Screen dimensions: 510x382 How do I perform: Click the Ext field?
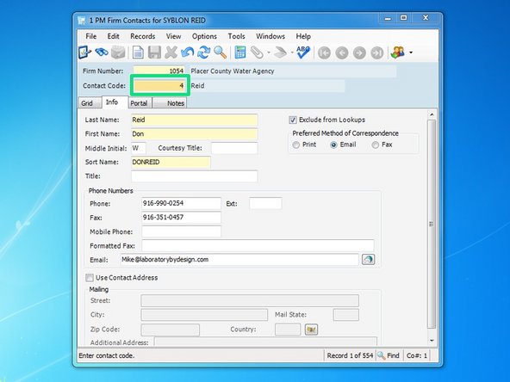tap(265, 203)
